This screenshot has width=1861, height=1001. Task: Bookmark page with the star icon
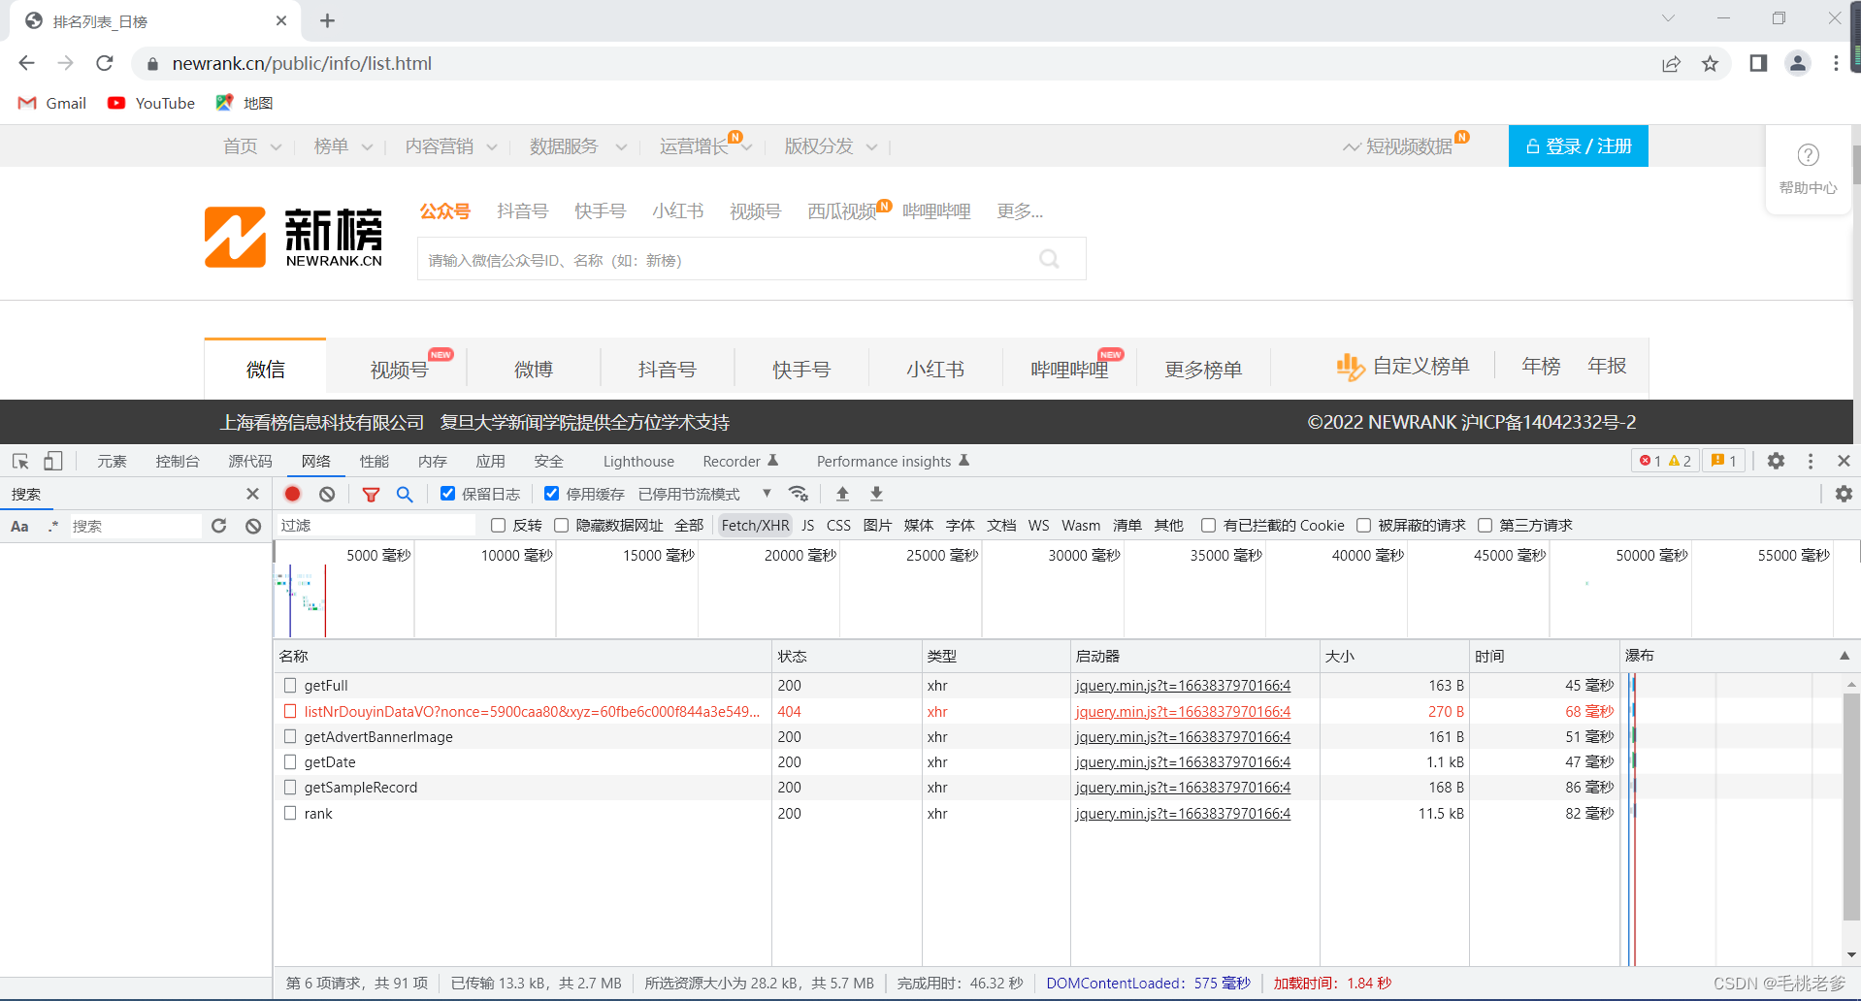point(1710,63)
